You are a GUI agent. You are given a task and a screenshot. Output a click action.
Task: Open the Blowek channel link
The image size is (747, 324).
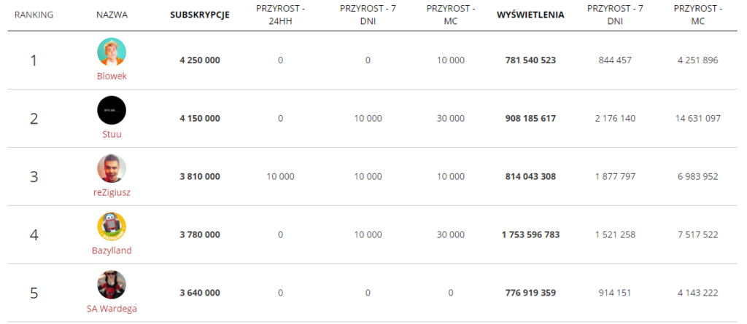(112, 76)
